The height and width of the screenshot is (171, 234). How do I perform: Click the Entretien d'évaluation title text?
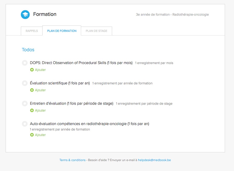[72, 104]
